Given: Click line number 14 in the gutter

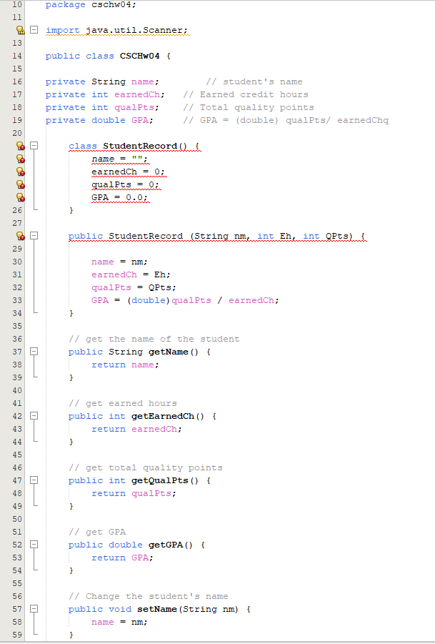Looking at the screenshot, I should 17,56.
